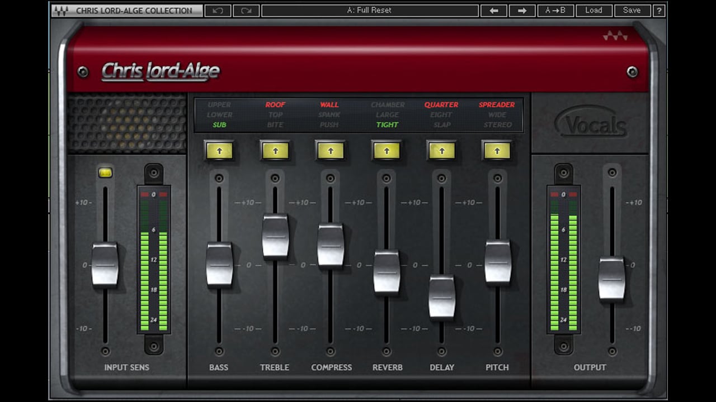
Task: Click the Chris Lord-Alge signature logo
Action: (161, 71)
